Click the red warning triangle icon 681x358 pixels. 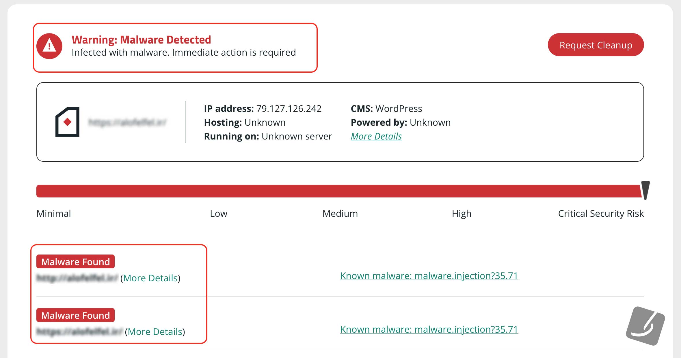coord(49,46)
